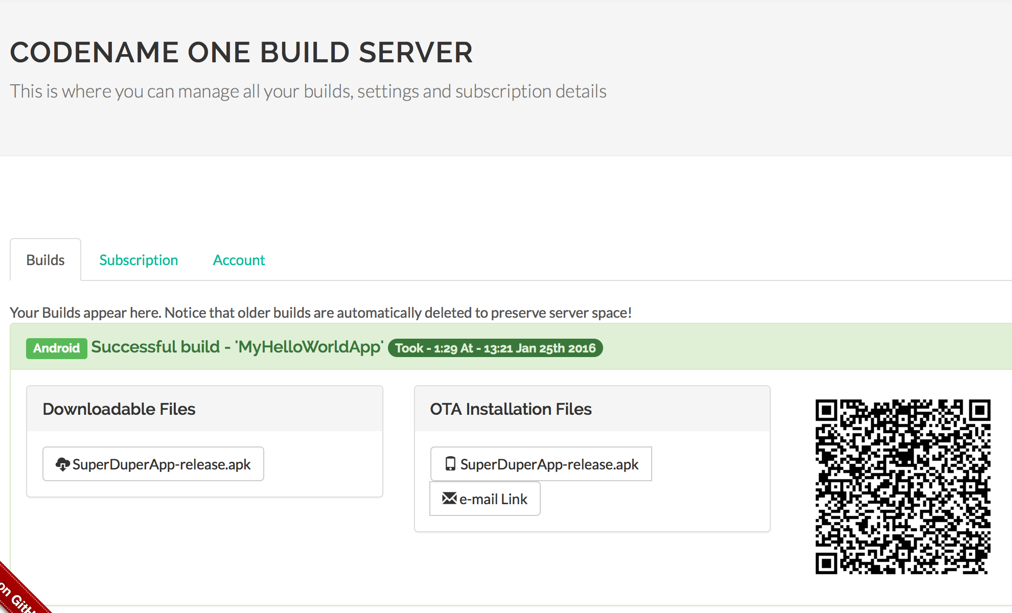This screenshot has height=613, width=1012.
Task: Click the green Android badge
Action: [x=57, y=348]
